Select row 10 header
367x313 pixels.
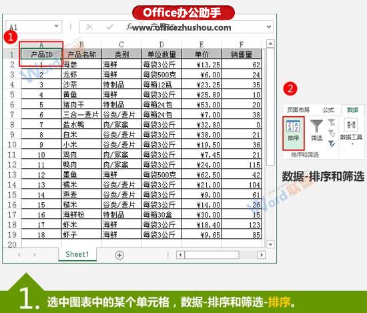tap(12, 145)
